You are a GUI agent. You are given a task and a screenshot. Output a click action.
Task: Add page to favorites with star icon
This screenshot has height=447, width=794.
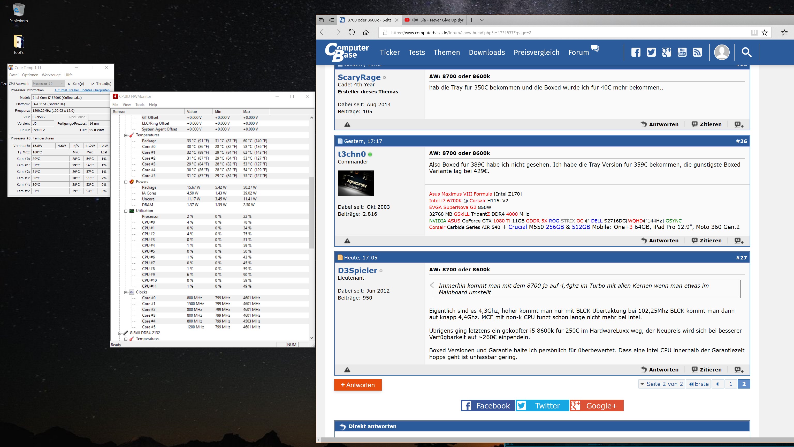tap(765, 32)
